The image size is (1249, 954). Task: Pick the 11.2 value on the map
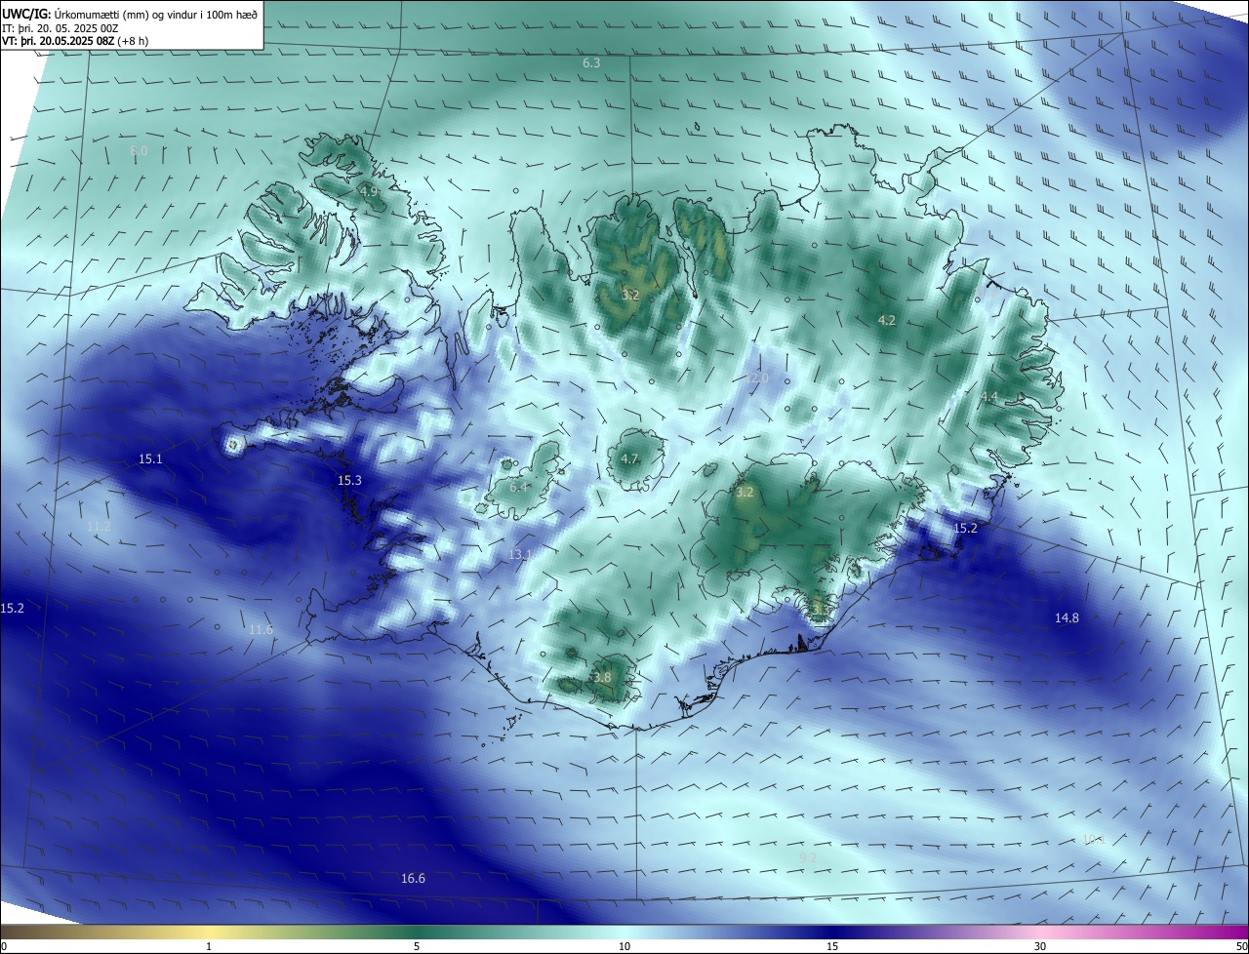99,527
